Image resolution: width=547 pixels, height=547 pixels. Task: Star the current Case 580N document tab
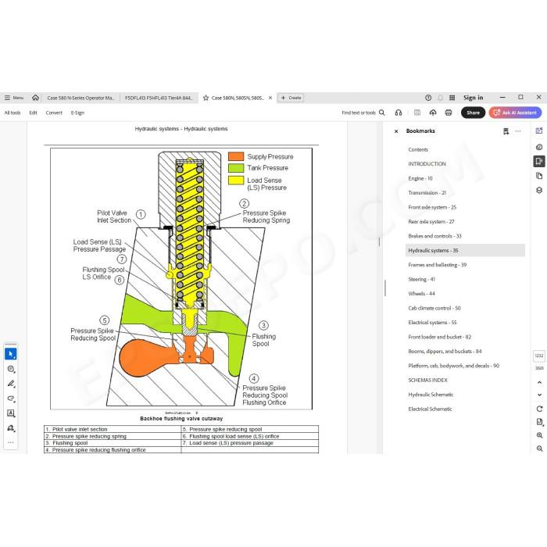pos(206,98)
